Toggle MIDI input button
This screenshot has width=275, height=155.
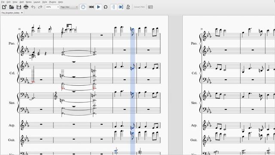[83, 7]
